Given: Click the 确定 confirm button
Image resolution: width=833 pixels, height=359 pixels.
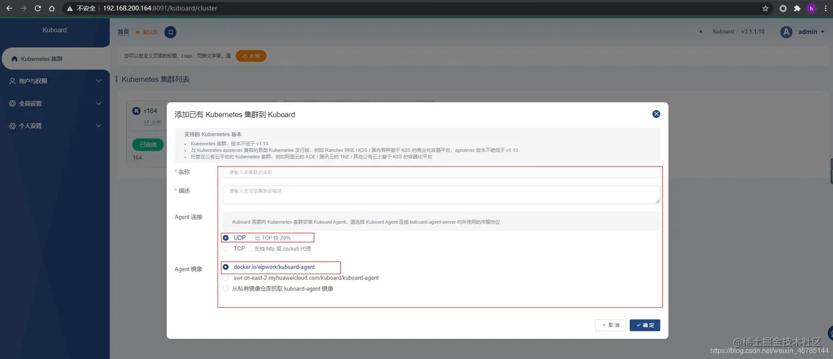Looking at the screenshot, I should [645, 325].
